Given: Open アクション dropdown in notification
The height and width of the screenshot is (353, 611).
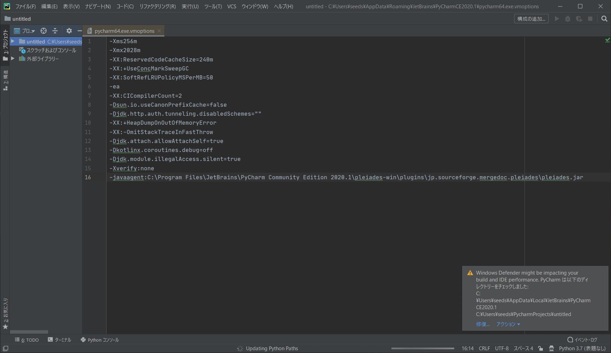Looking at the screenshot, I should pos(508,324).
